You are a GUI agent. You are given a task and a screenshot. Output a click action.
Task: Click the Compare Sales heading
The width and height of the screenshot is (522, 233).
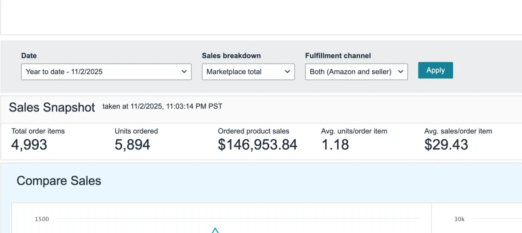point(59,181)
